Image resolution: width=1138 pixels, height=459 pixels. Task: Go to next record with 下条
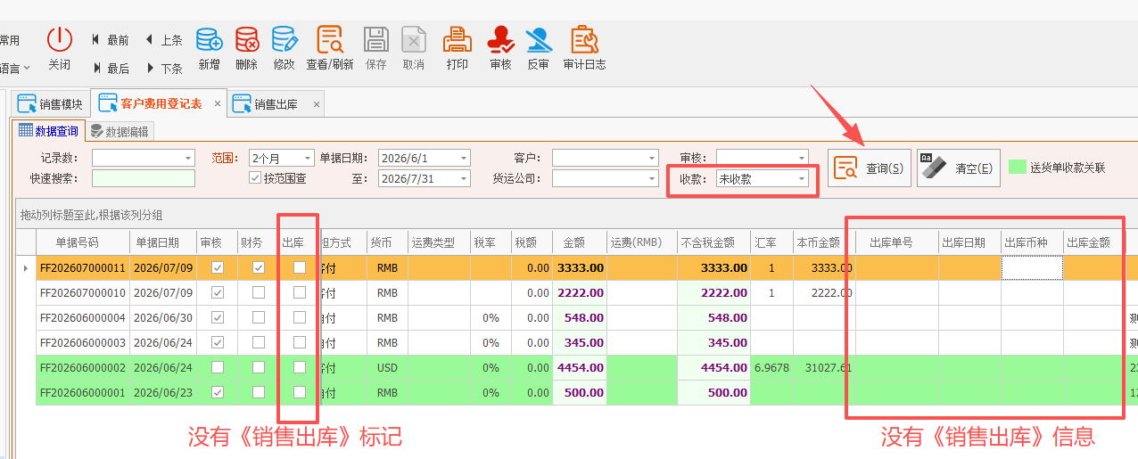tap(163, 68)
